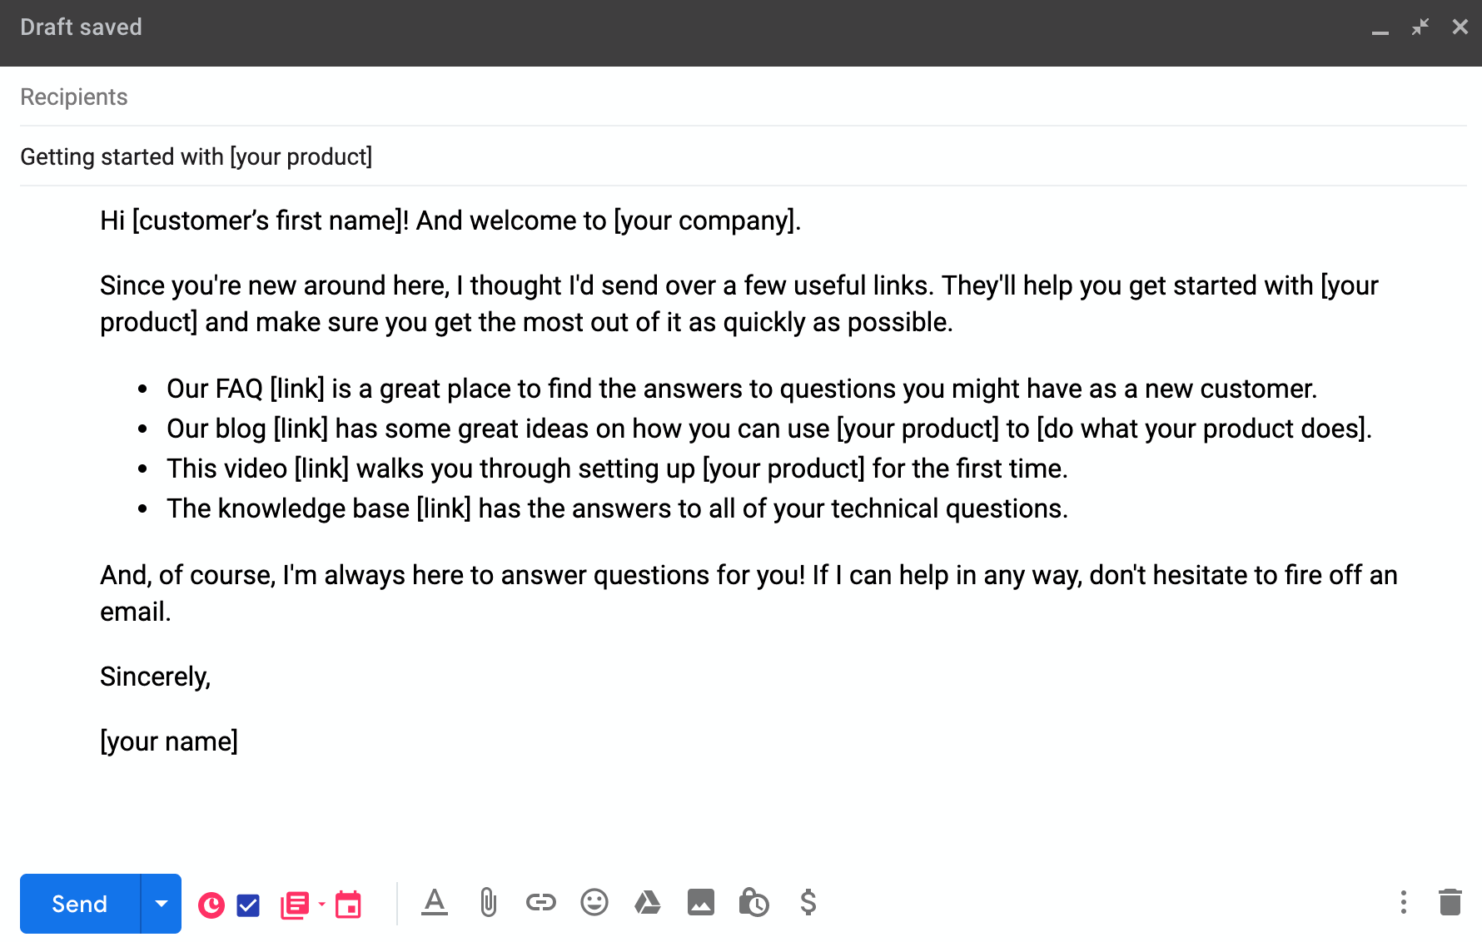1482x942 pixels.
Task: Click the pink clock reminder icon
Action: point(211,905)
